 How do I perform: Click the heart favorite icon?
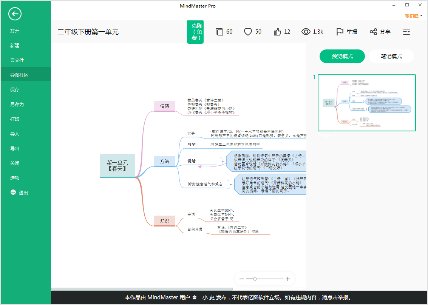(x=248, y=32)
